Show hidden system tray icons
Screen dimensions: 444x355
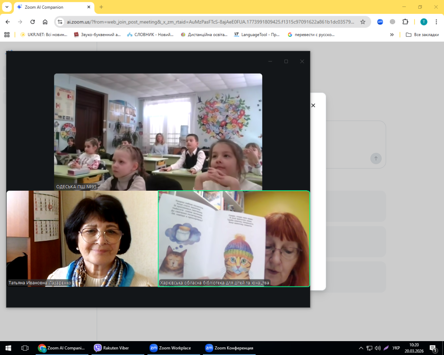click(x=361, y=348)
